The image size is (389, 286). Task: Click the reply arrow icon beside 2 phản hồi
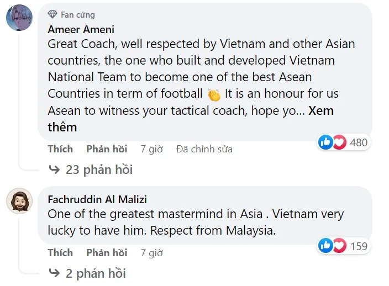54,273
